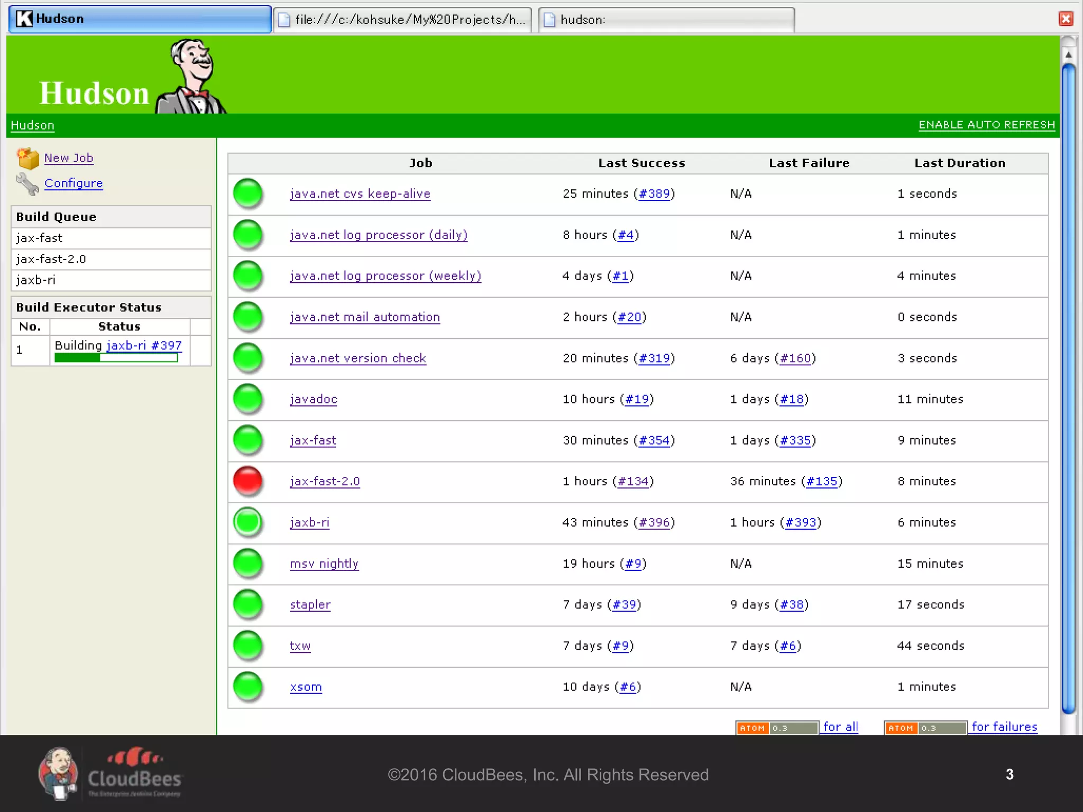Click the jaxb-ri build progress bar
The height and width of the screenshot is (812, 1083).
(x=116, y=358)
